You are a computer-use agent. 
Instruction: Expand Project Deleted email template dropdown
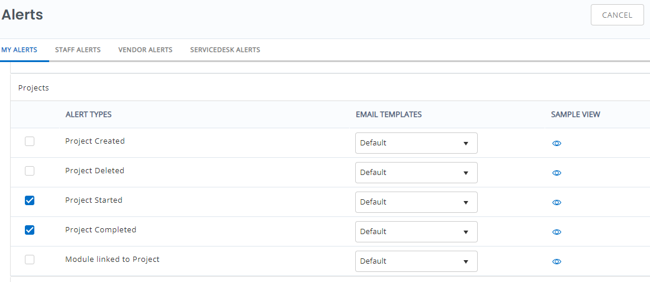pyautogui.click(x=416, y=172)
